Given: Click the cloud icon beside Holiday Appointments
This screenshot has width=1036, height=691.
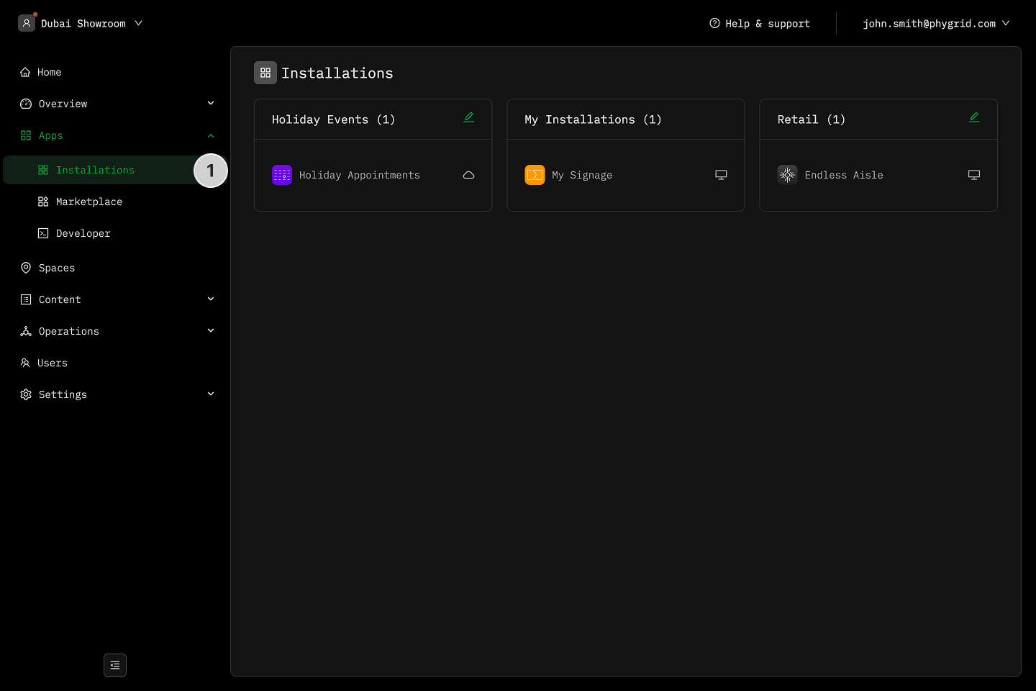Looking at the screenshot, I should tap(468, 175).
